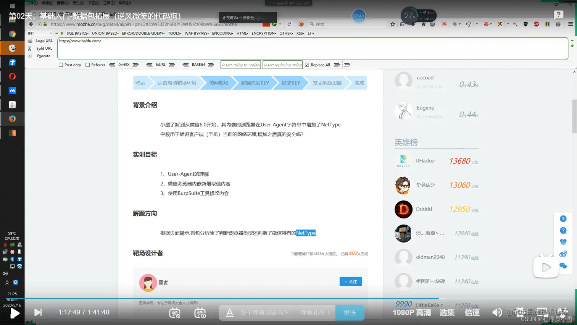Uncheck the Replace All checkbox
577x325 pixels.
(307, 65)
